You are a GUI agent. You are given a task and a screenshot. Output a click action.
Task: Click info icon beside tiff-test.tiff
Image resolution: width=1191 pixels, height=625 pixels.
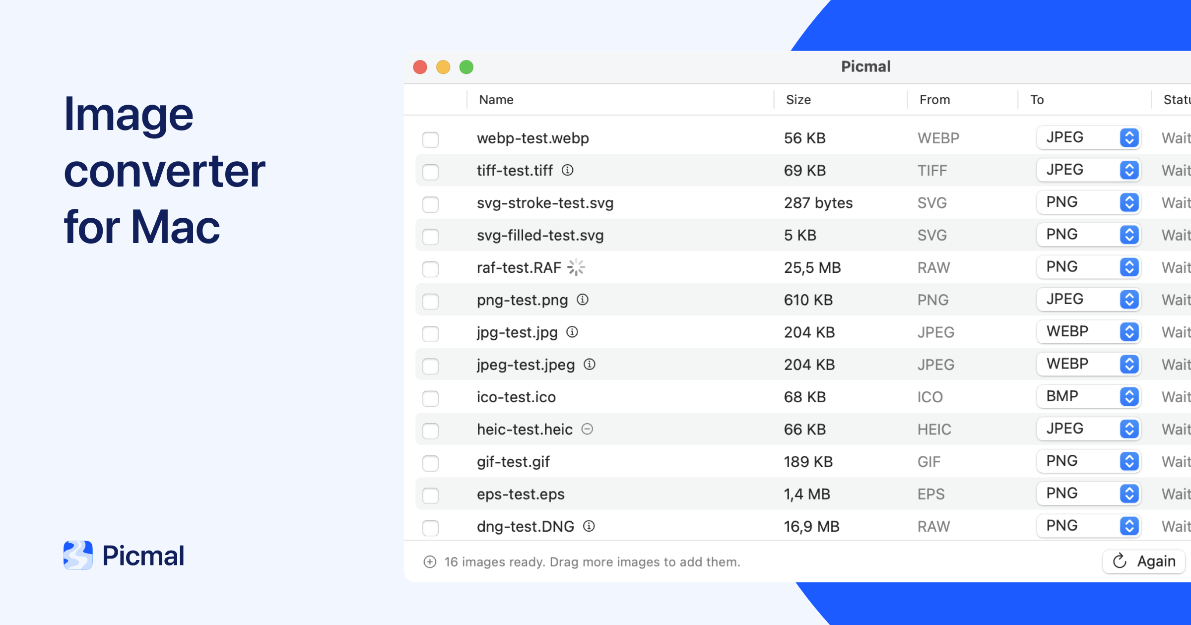point(567,170)
